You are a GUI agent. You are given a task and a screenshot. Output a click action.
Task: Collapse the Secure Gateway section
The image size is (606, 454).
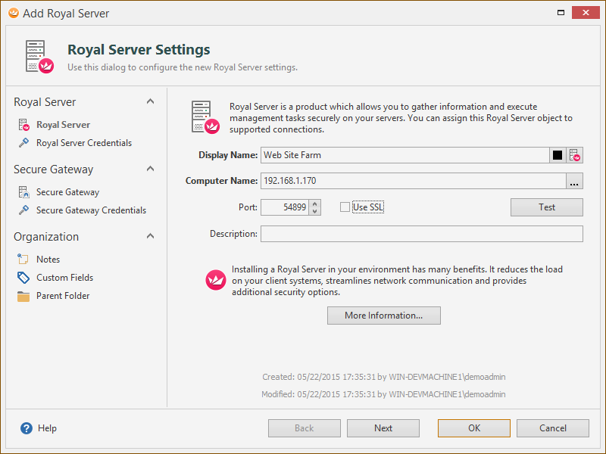click(150, 169)
